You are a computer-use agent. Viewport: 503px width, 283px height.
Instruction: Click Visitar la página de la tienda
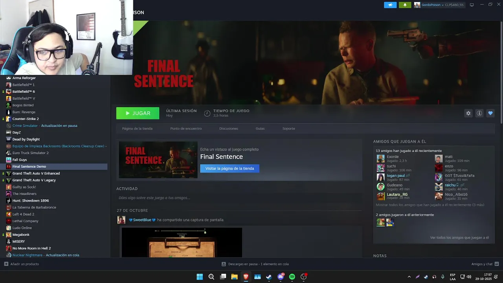[229, 169]
